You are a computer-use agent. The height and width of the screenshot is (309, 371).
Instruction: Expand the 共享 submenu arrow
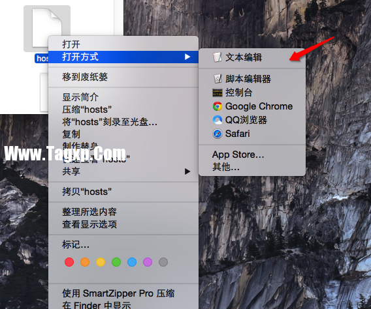187,171
